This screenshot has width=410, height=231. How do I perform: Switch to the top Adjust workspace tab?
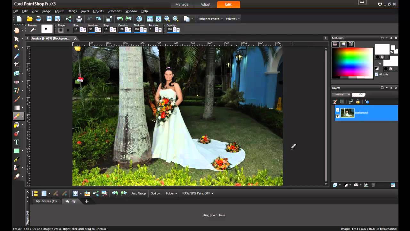click(x=205, y=4)
